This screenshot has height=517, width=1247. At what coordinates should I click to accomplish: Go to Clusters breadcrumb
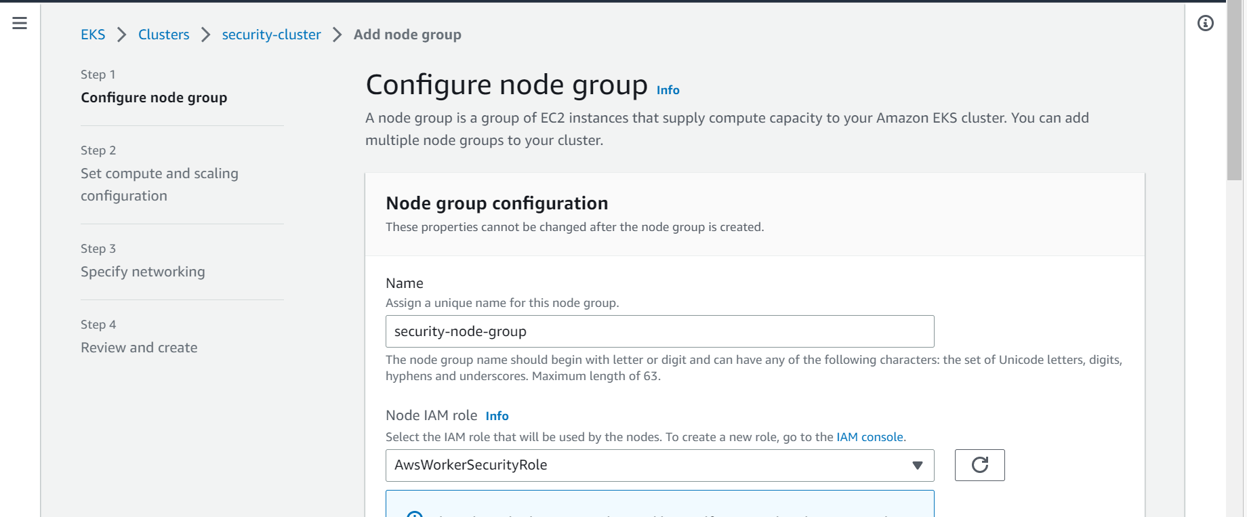coord(163,35)
